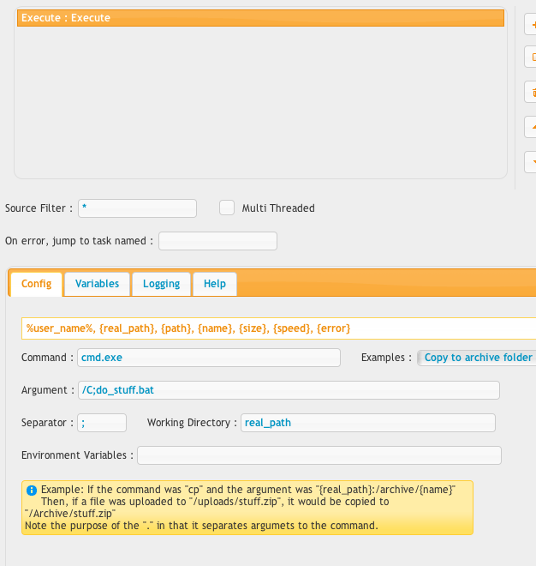Click the Environment Variables field

coord(319,455)
